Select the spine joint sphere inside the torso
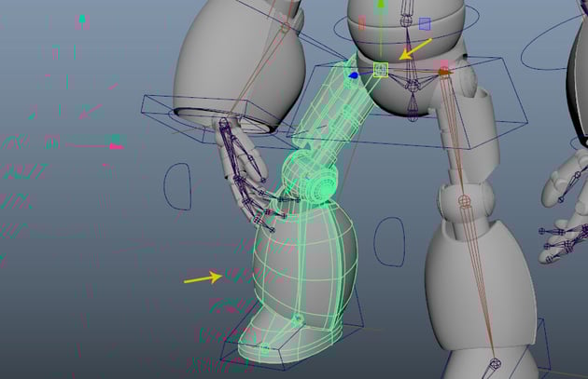588x379 pixels. [407, 20]
